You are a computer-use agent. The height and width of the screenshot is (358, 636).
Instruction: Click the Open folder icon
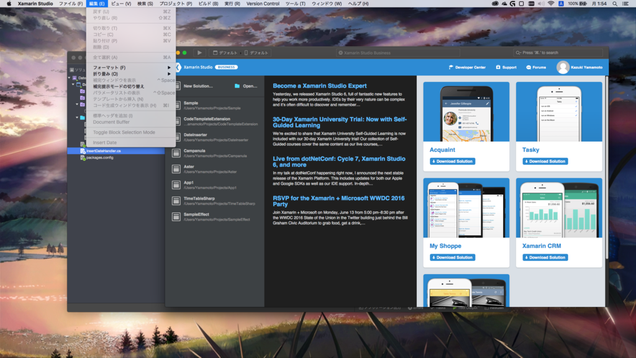(237, 86)
